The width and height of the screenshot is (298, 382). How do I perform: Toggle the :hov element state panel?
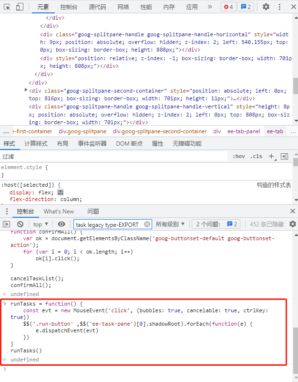[x=239, y=157]
